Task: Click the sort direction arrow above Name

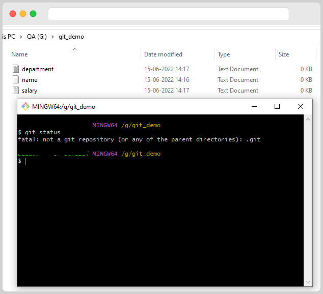Action: pyautogui.click(x=75, y=49)
